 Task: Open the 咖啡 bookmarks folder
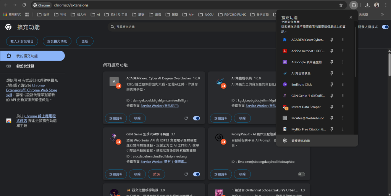44,14
